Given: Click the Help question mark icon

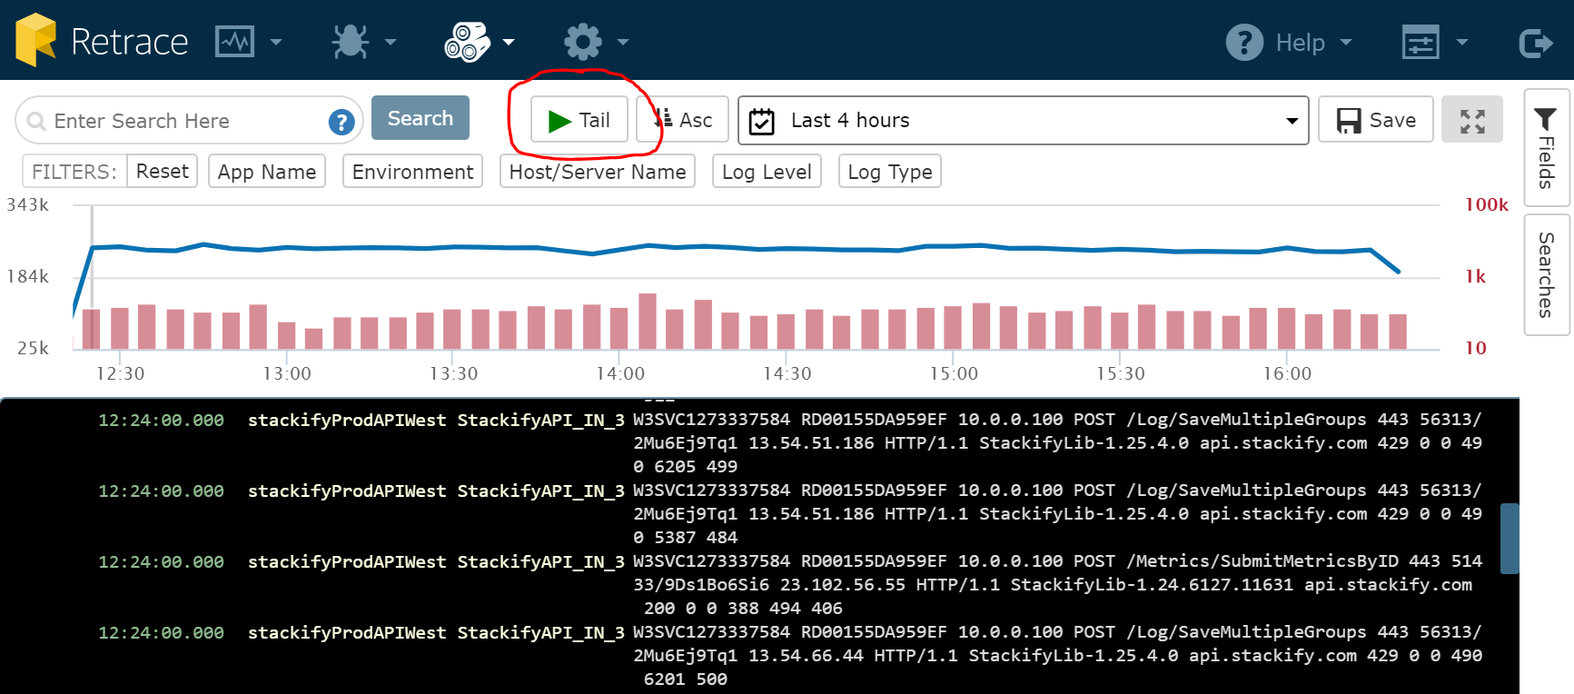Looking at the screenshot, I should click(x=1244, y=42).
